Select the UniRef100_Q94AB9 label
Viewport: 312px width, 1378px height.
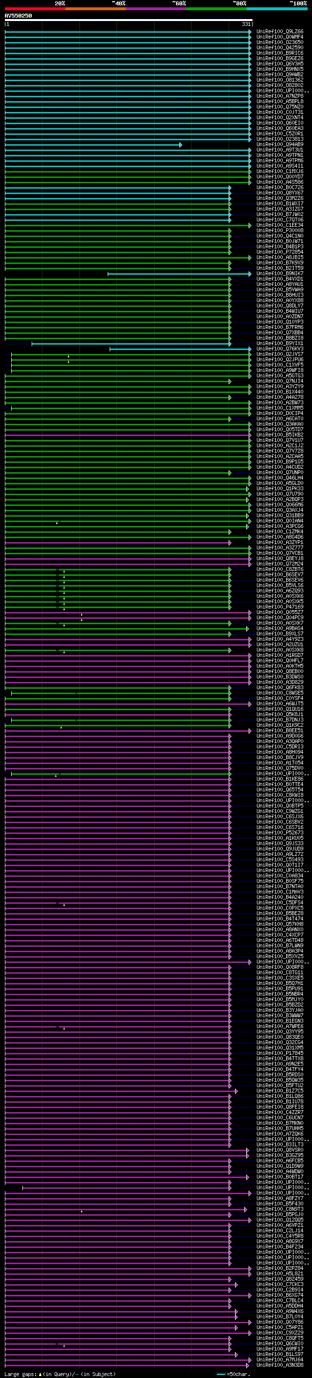(x=280, y=144)
